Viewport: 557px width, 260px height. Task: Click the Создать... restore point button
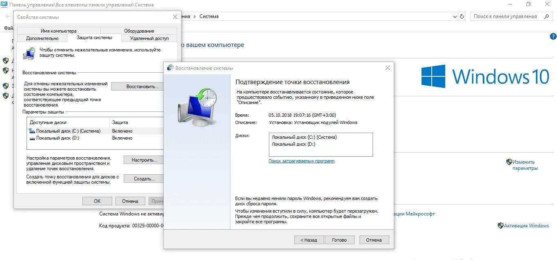click(x=144, y=179)
